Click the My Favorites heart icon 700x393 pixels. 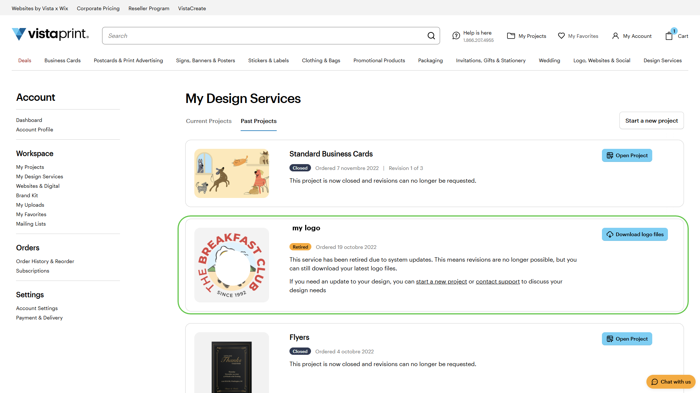pyautogui.click(x=561, y=36)
